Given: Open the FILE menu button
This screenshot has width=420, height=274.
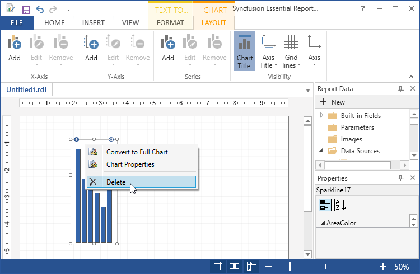Looking at the screenshot, I should 17,23.
